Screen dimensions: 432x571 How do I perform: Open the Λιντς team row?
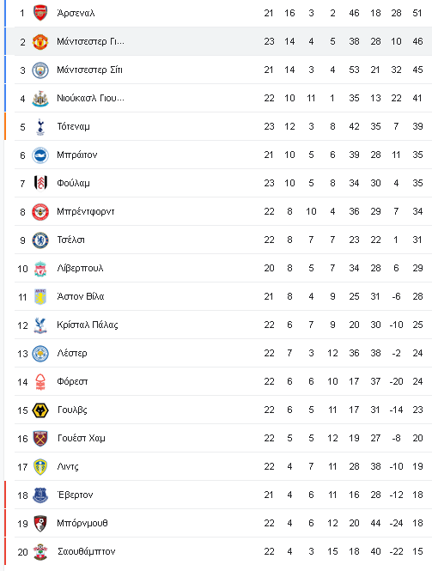(x=223, y=466)
